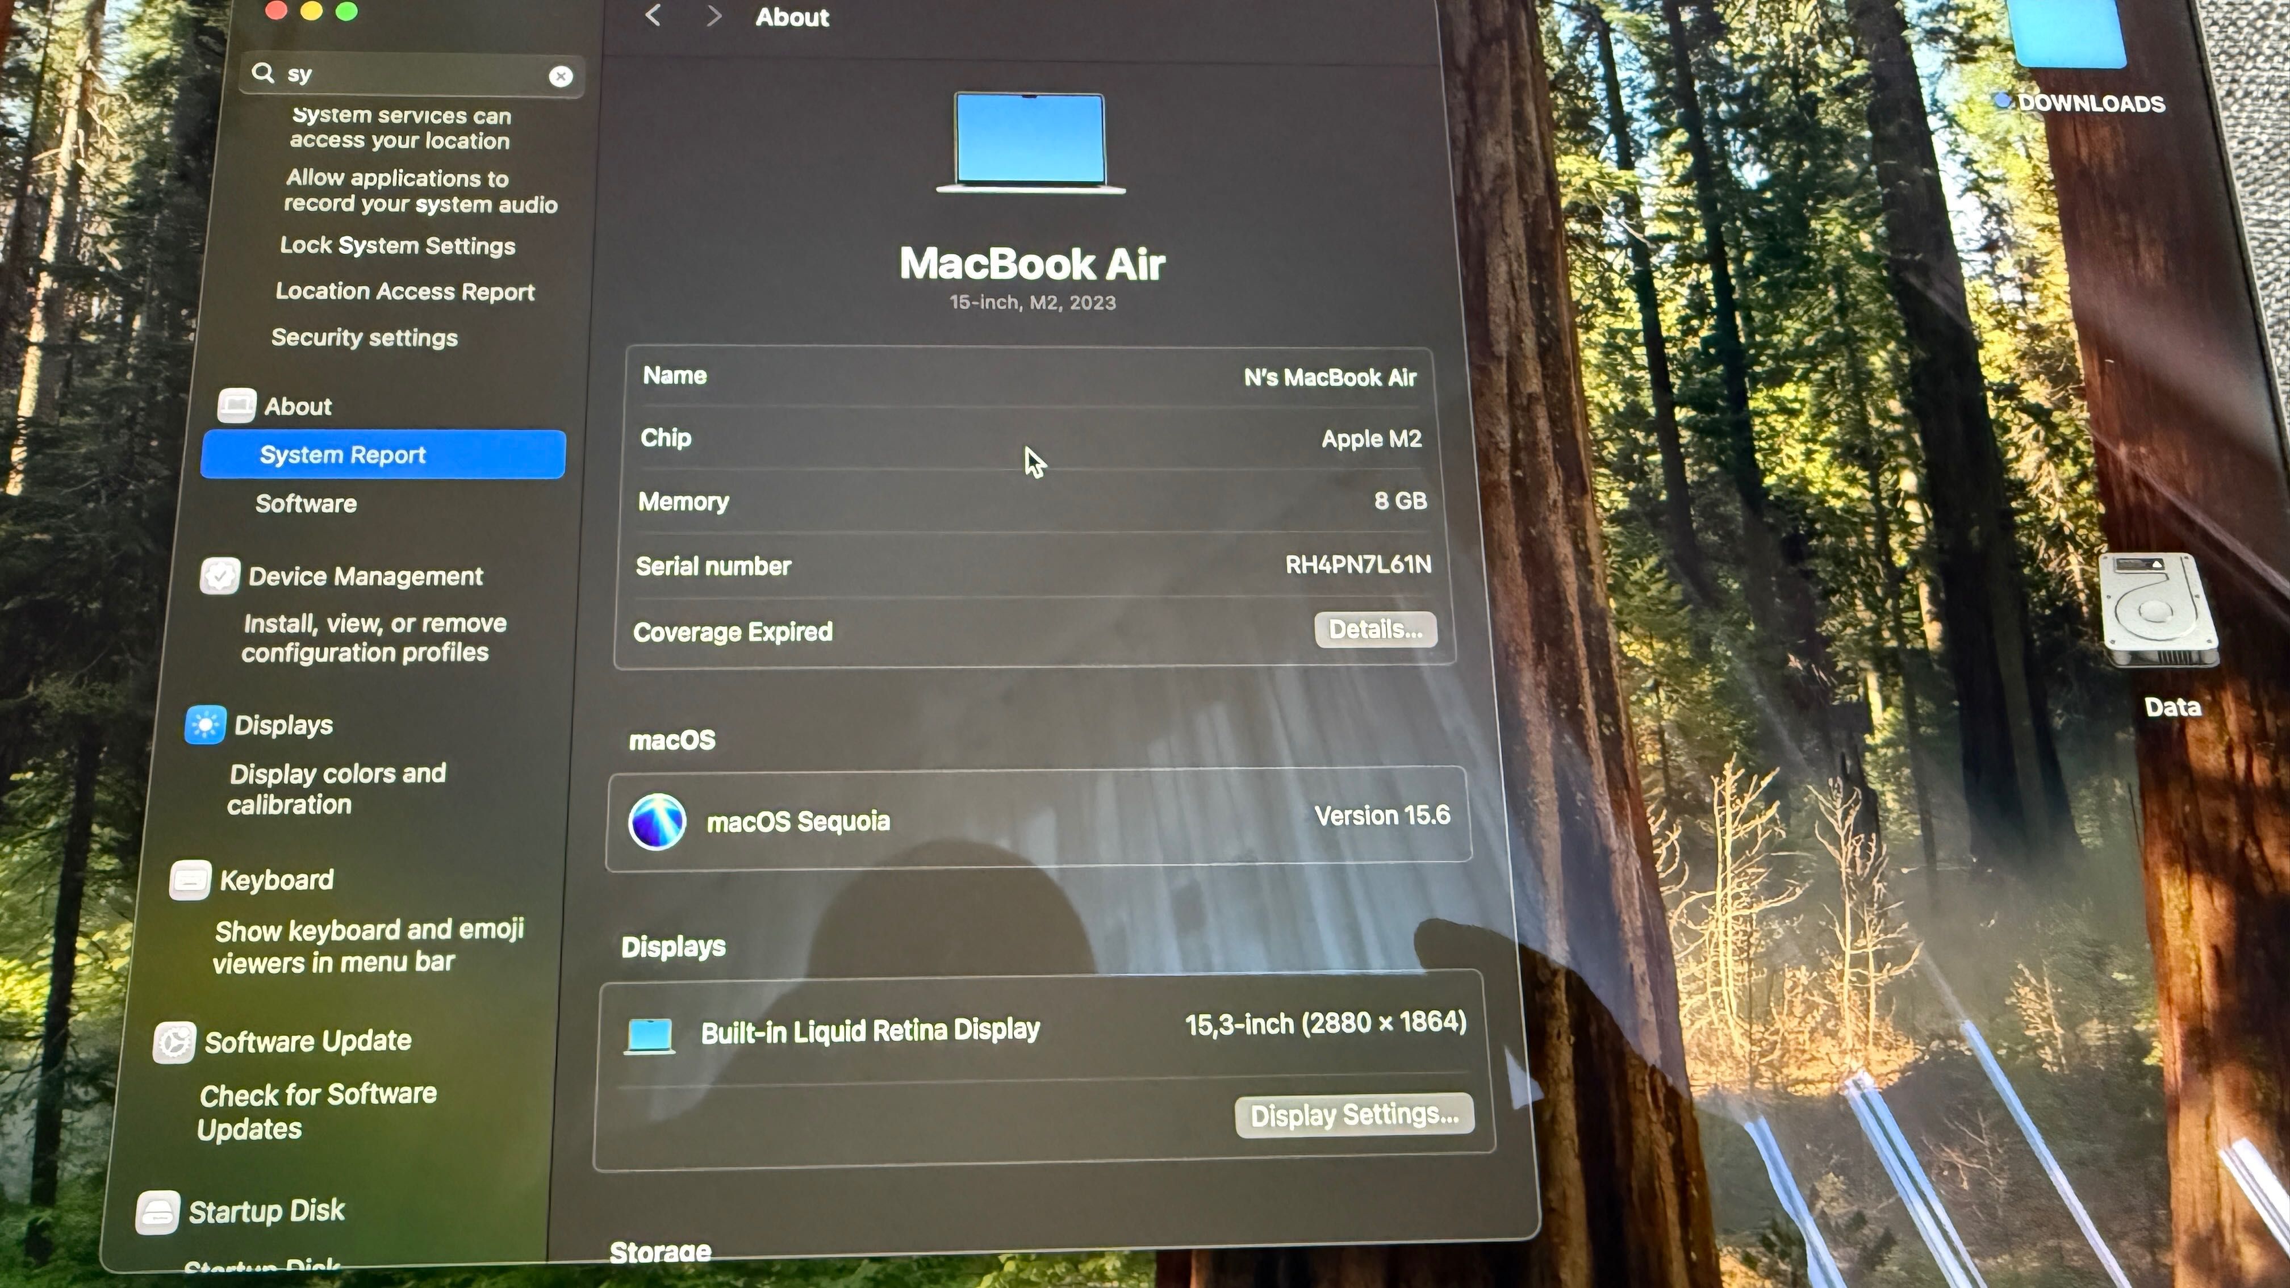
Task: Click the serial number 'RH4PN7L61N'
Action: coord(1359,564)
